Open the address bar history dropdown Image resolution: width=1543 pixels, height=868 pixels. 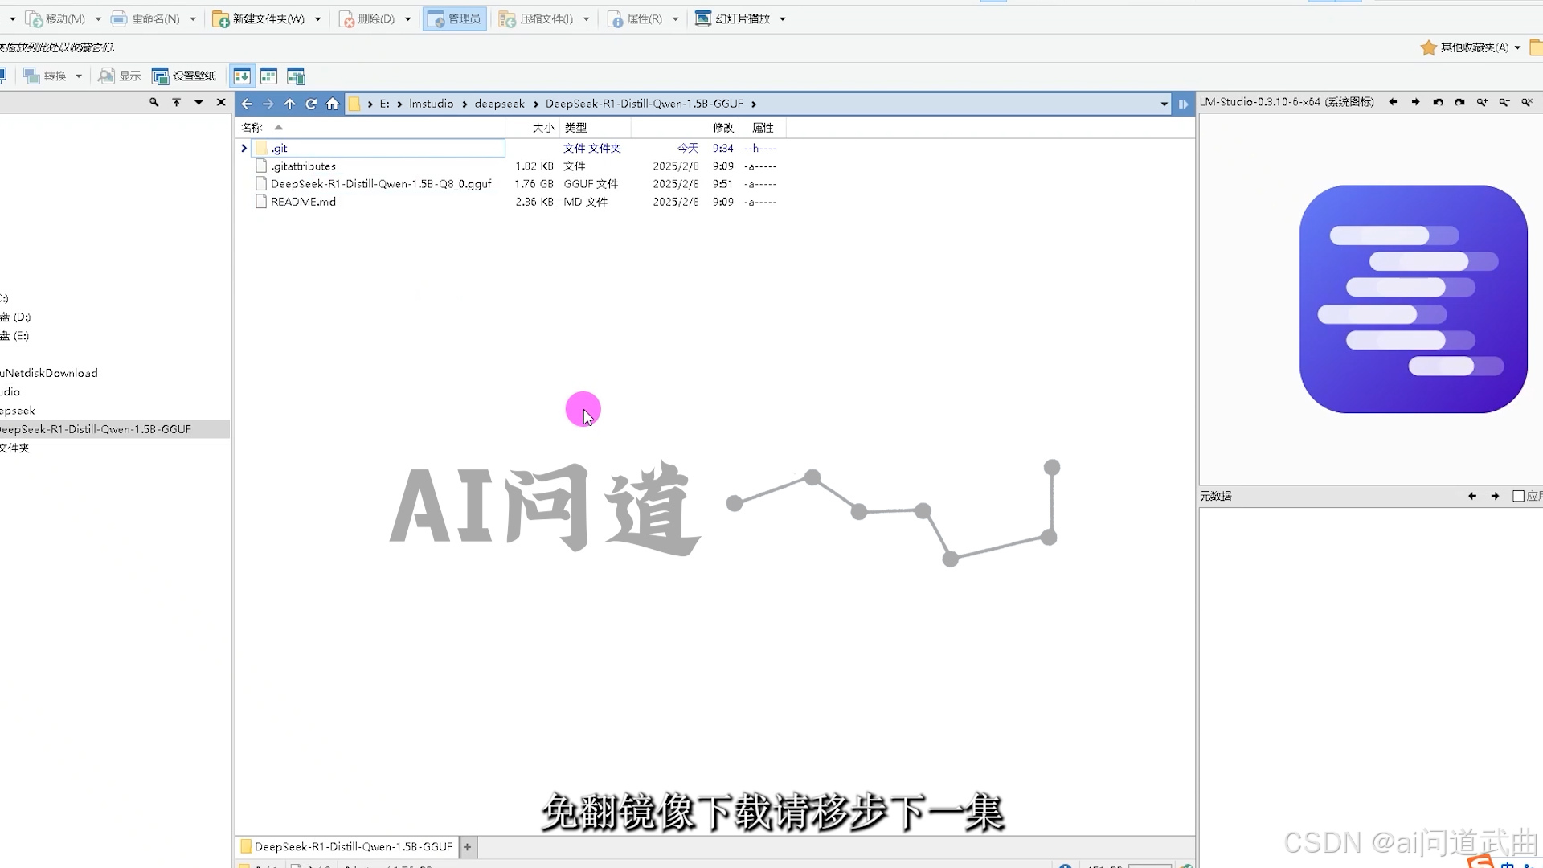(1164, 104)
